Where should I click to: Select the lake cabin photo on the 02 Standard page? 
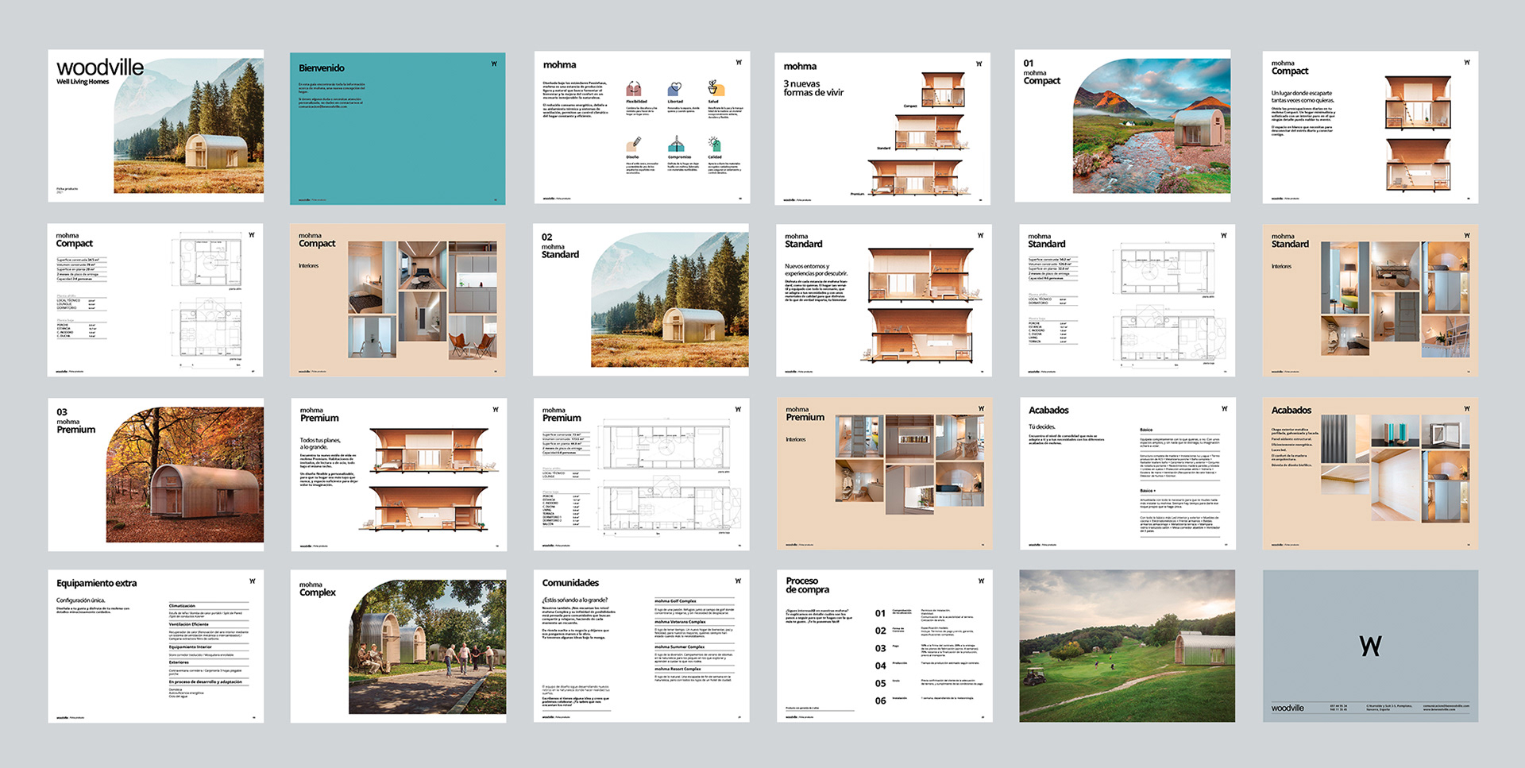pos(670,299)
